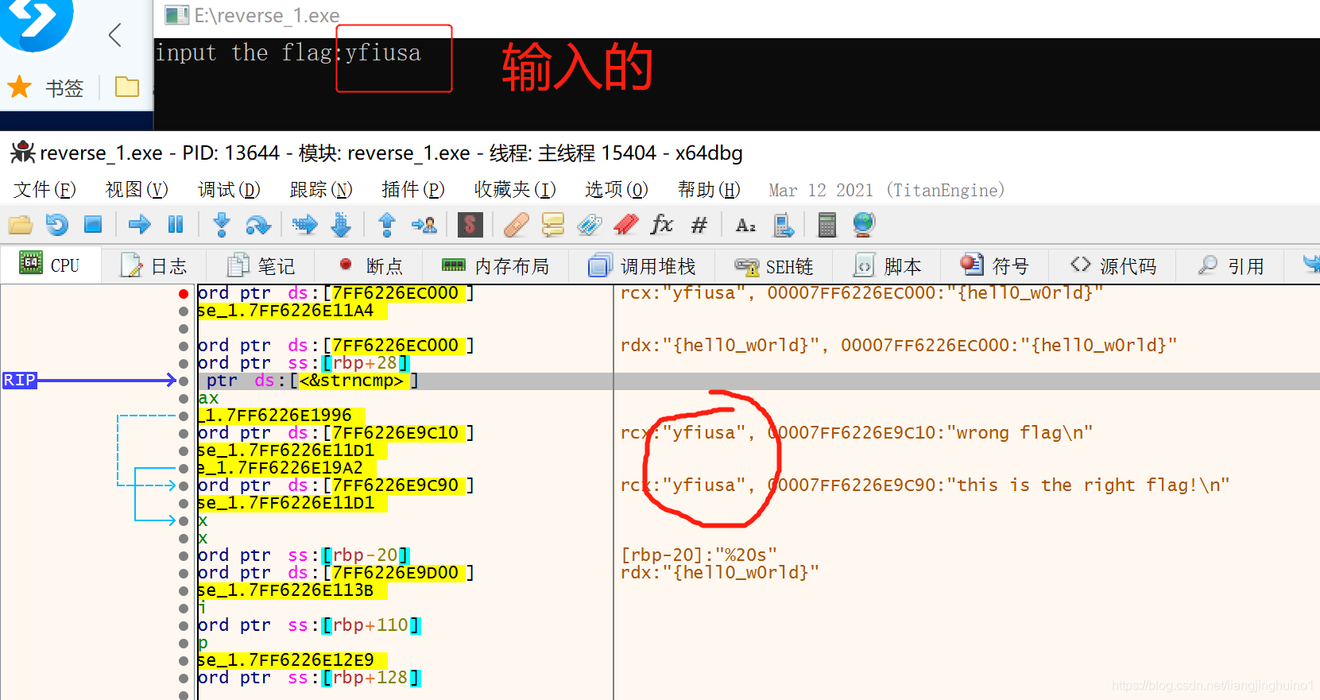Open the browser bookmarks folder icon
The height and width of the screenshot is (700, 1320).
(x=126, y=87)
